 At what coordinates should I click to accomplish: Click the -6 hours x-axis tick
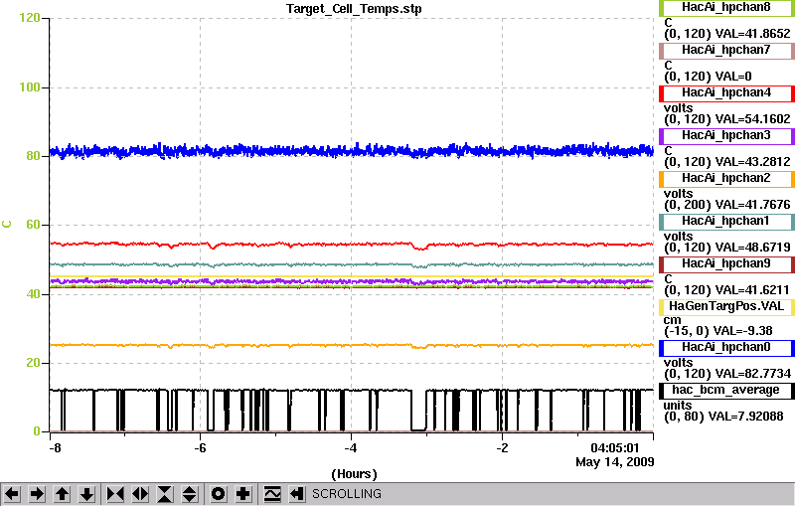tap(201, 448)
